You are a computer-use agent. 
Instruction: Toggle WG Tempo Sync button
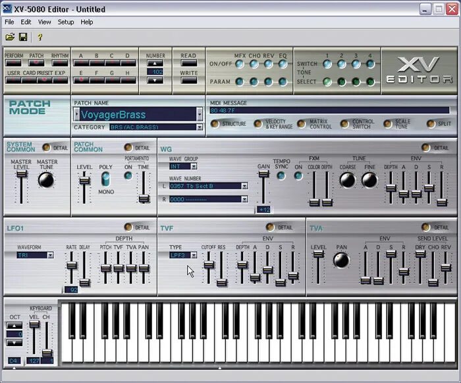click(x=281, y=176)
